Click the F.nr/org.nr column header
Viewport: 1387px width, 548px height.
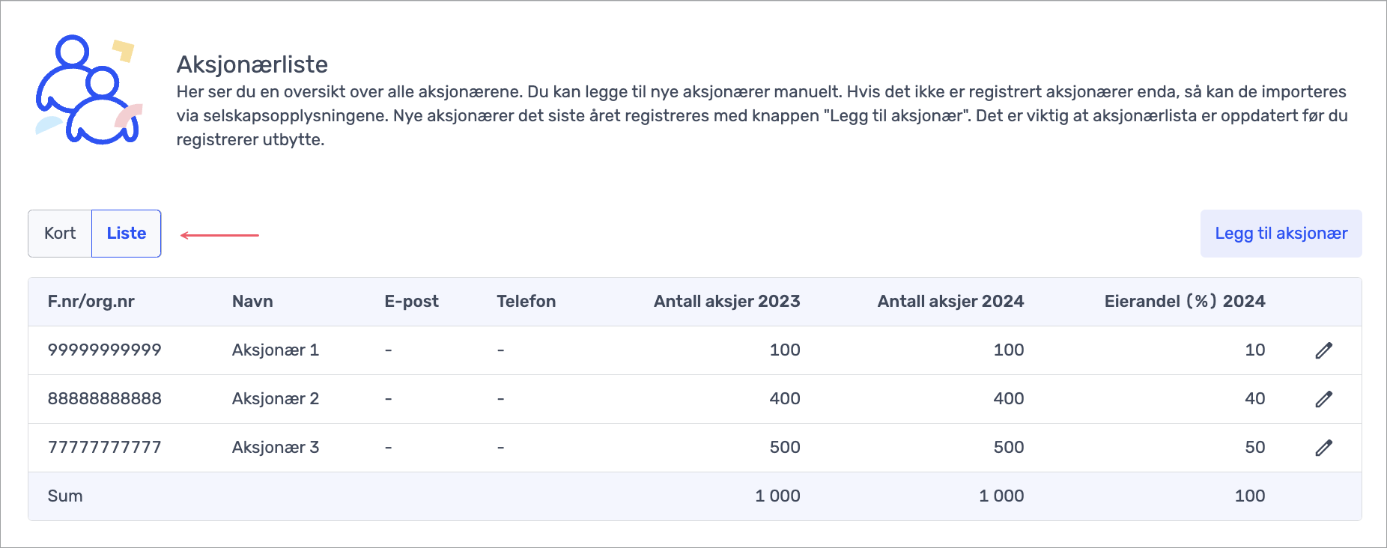click(x=91, y=302)
